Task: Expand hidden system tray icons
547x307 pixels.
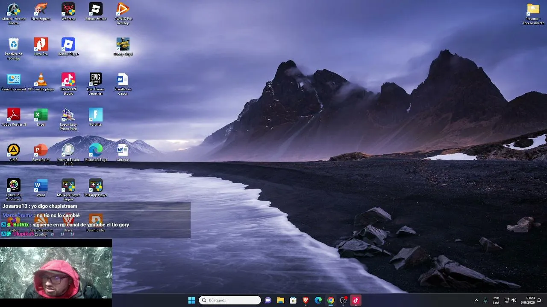Action: [476, 300]
